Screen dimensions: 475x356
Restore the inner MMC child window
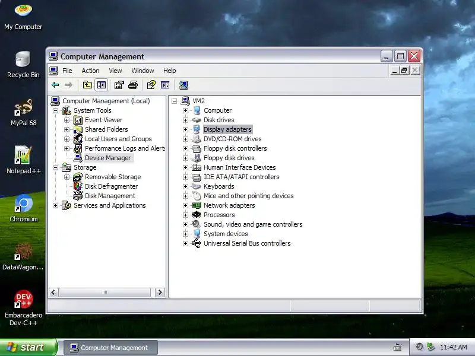tap(404, 71)
